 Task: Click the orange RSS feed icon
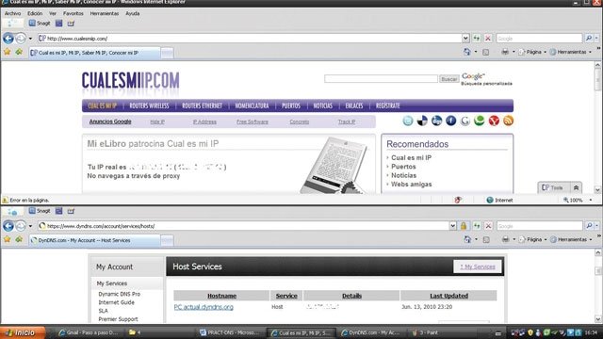pos(508,121)
